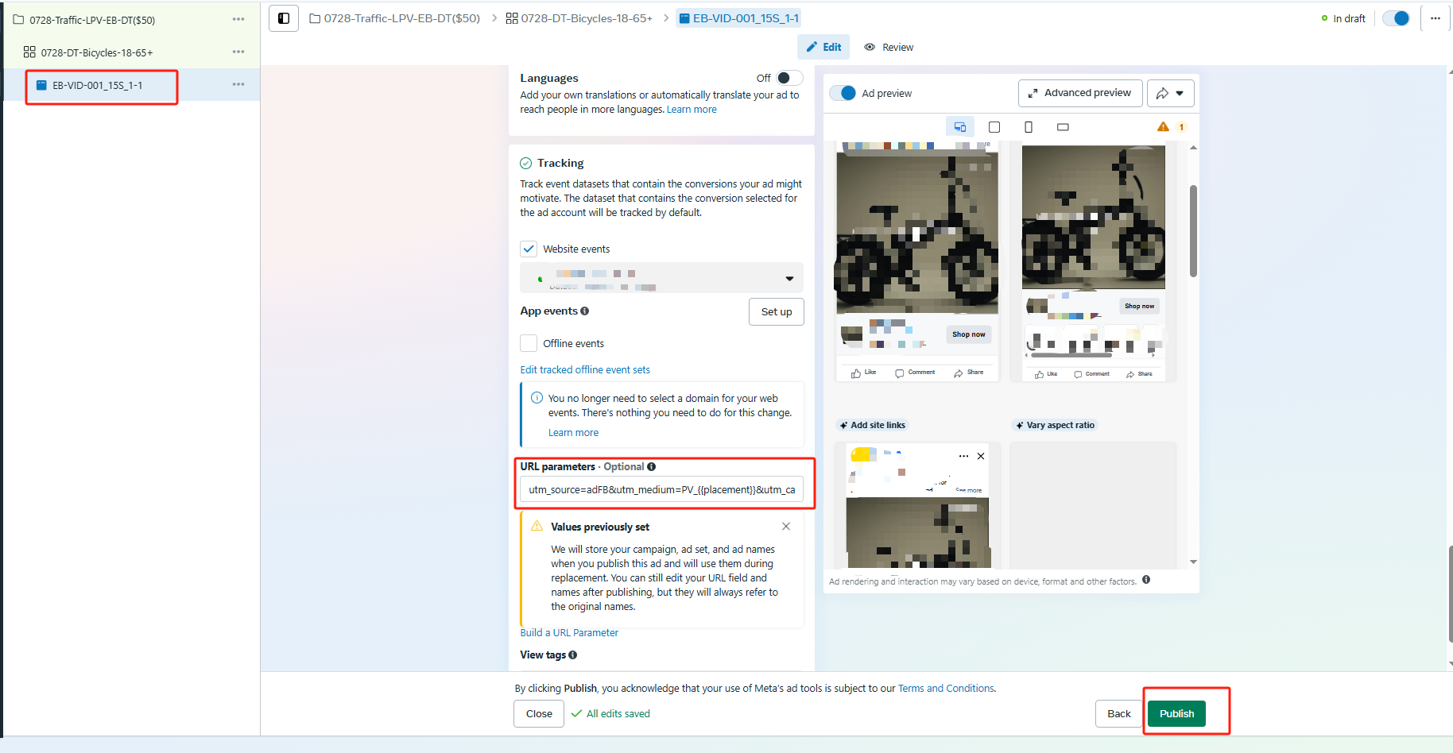The image size is (1453, 753).
Task: Open the App events info tooltip icon
Action: click(x=586, y=311)
